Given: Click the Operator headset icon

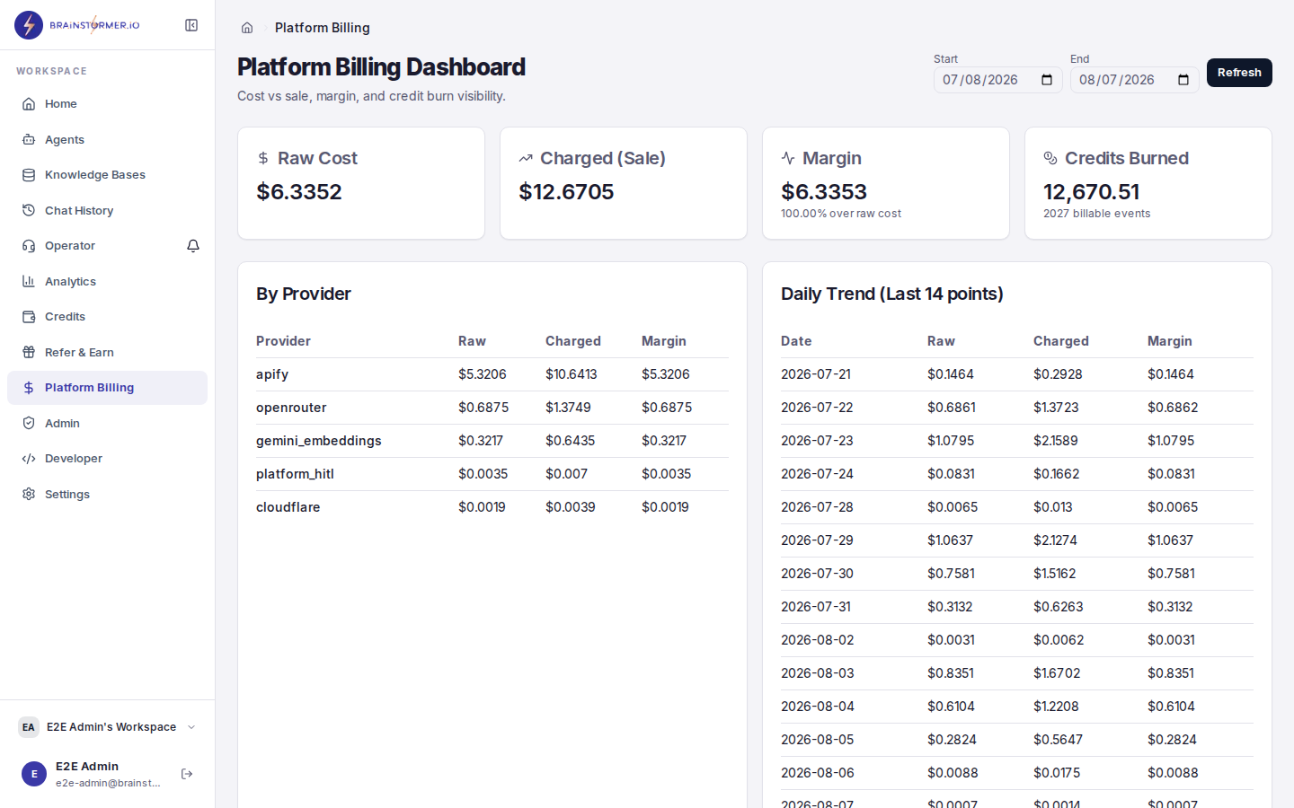Looking at the screenshot, I should pyautogui.click(x=29, y=246).
